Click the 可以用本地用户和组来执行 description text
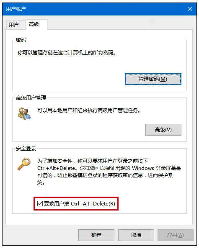 coord(89,110)
